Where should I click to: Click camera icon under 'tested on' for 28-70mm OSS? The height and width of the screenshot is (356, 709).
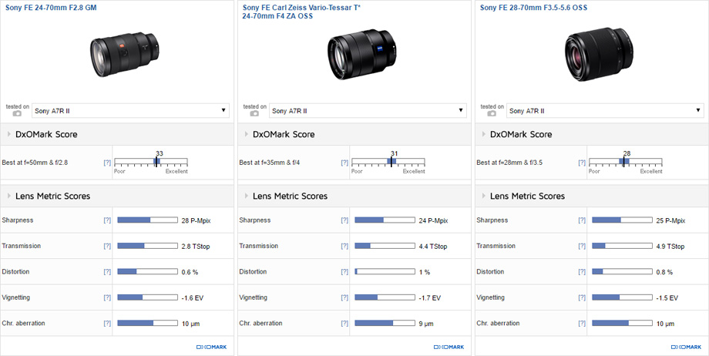point(492,113)
